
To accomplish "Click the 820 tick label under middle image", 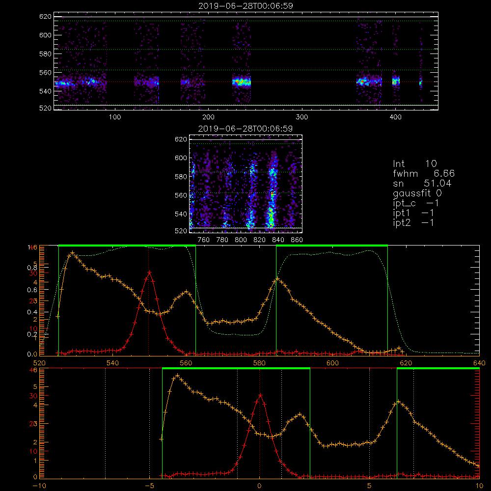I will (x=260, y=240).
